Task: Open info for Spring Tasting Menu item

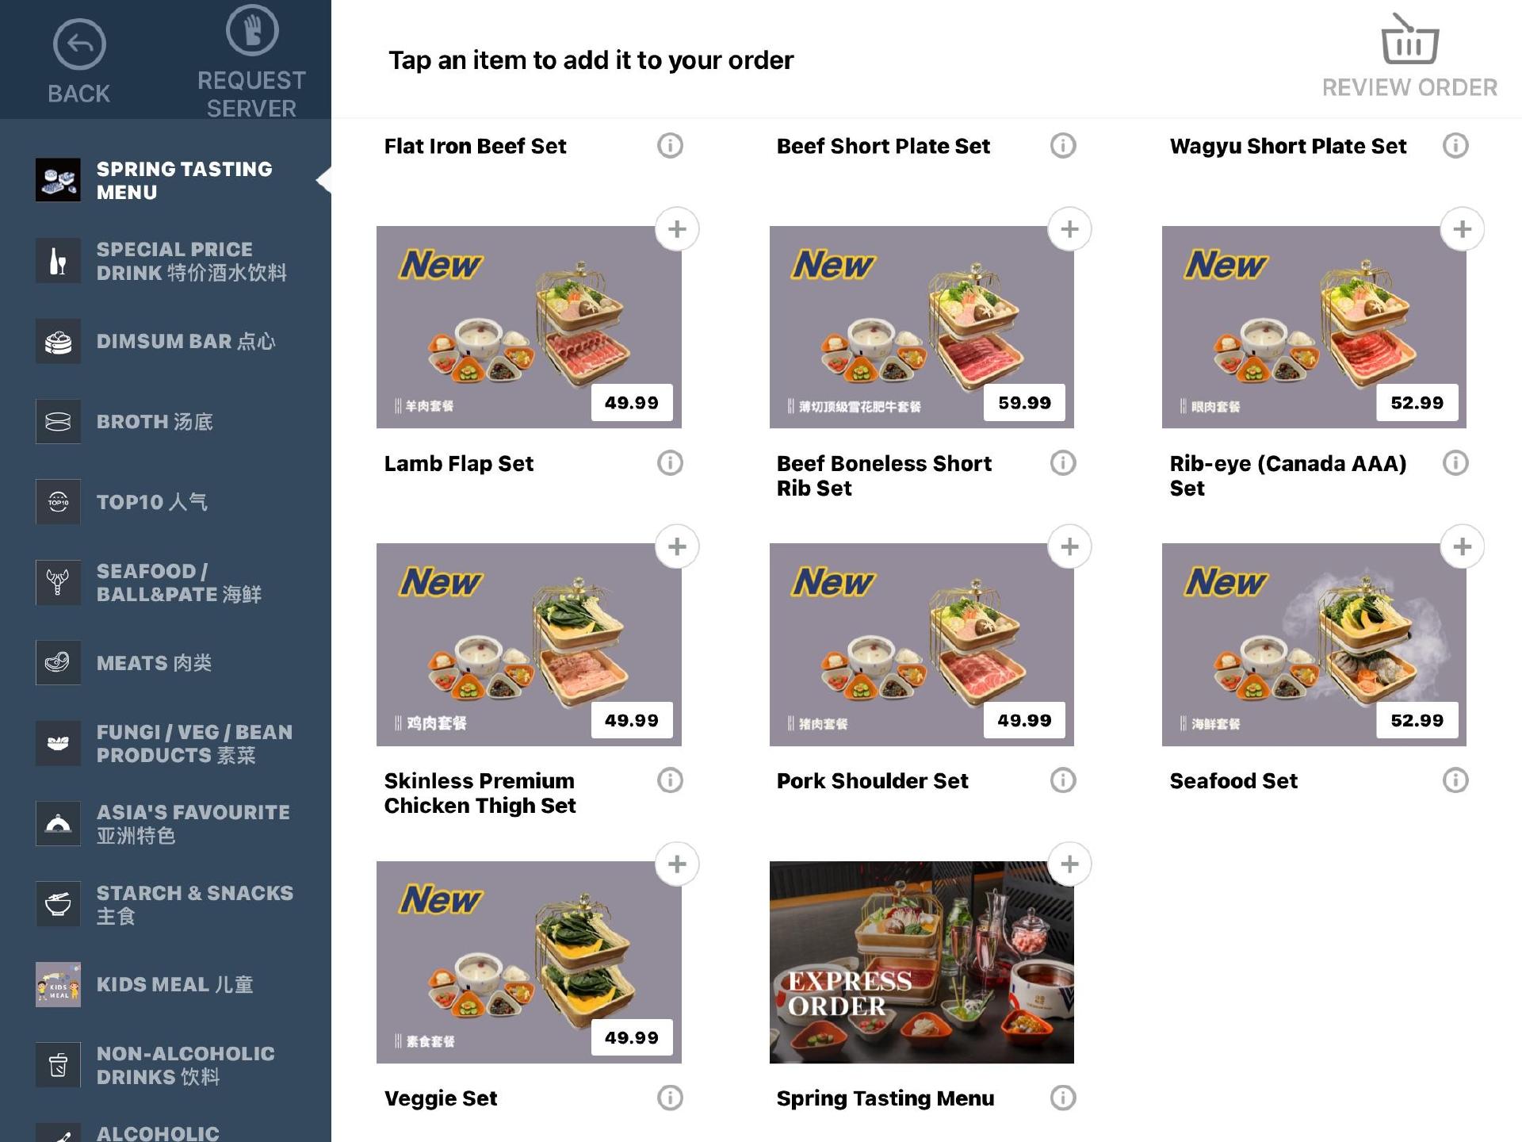Action: point(1063,1098)
